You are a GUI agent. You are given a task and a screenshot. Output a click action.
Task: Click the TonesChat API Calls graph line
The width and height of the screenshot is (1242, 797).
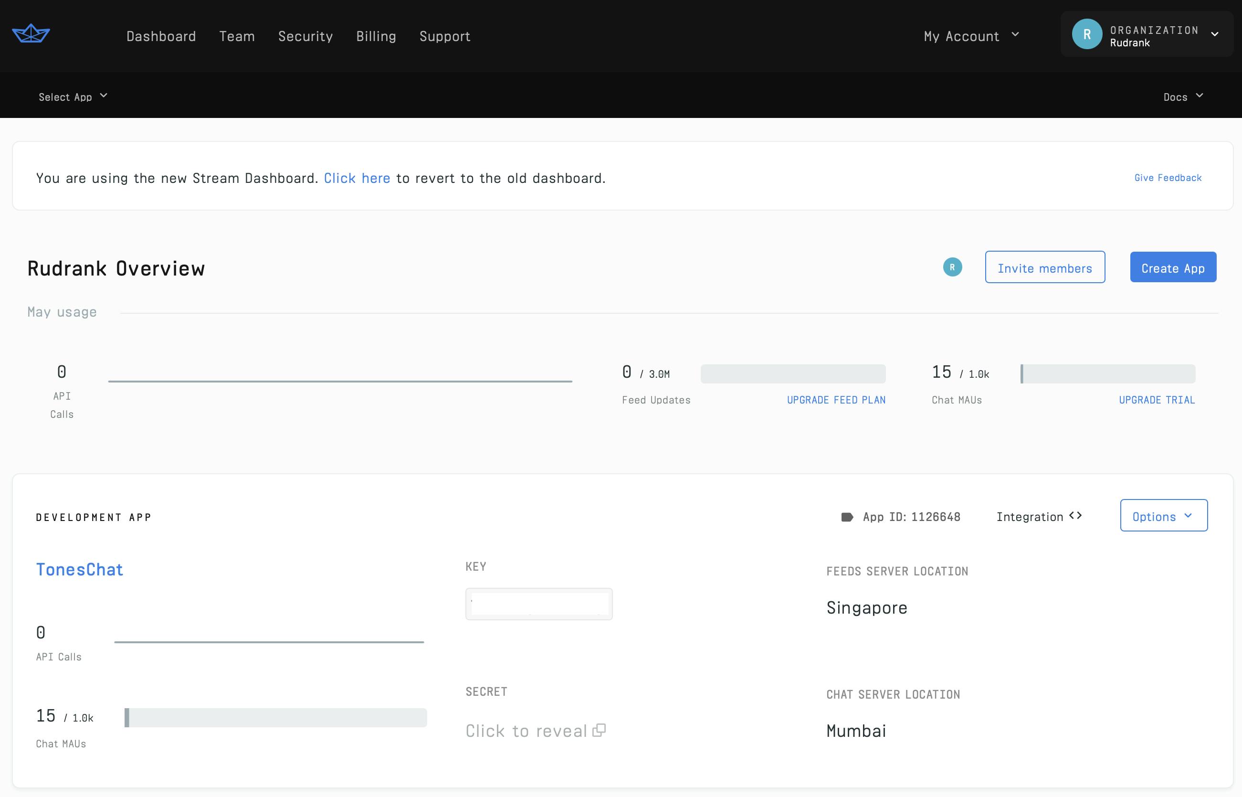click(269, 642)
